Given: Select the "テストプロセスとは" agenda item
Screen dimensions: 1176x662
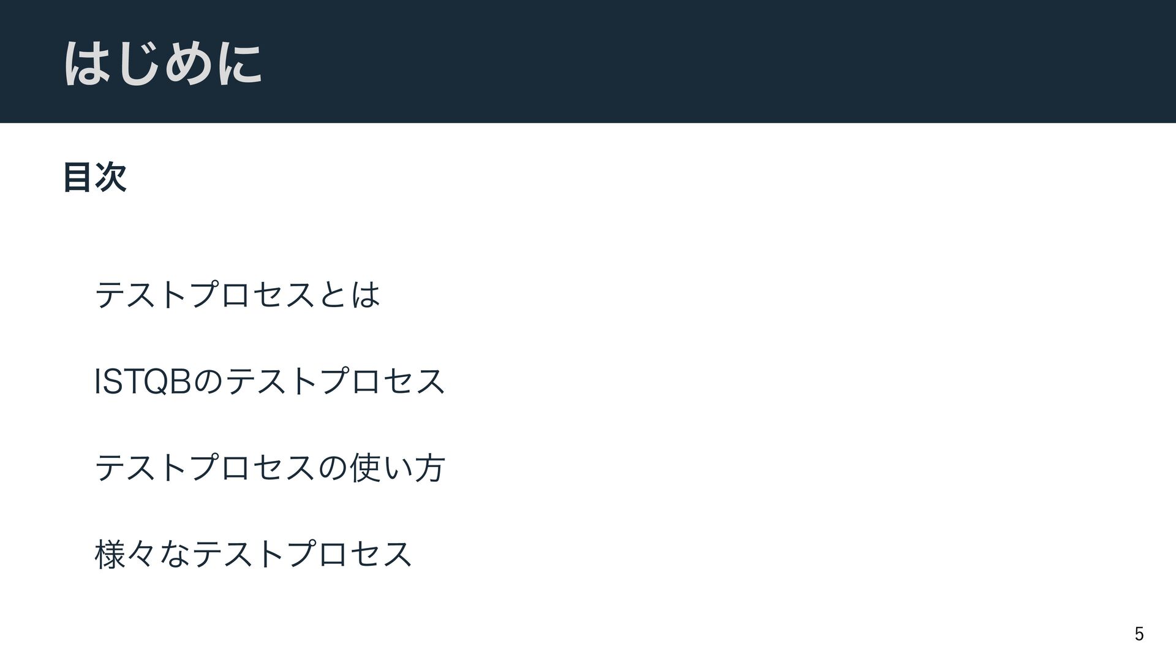Looking at the screenshot, I should 238,294.
